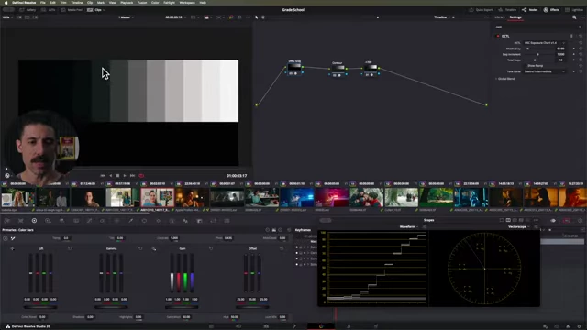Open the Color Wheels primaries palette icon

(34, 221)
